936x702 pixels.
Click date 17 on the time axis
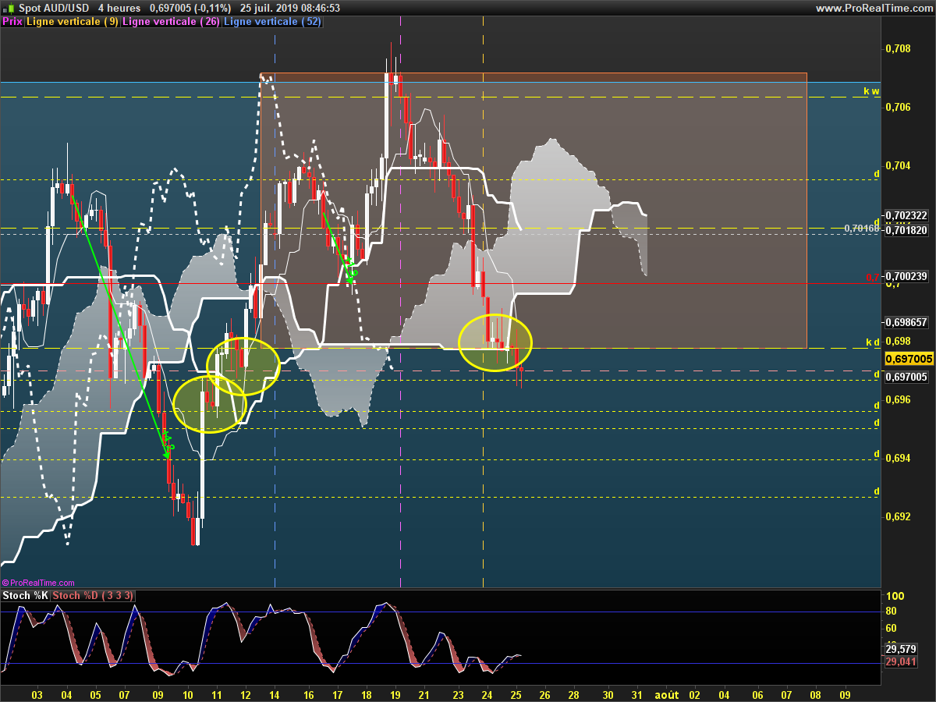pos(337,694)
